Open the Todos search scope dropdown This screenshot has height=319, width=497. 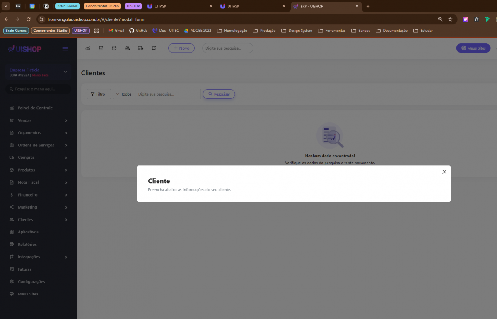pos(124,94)
